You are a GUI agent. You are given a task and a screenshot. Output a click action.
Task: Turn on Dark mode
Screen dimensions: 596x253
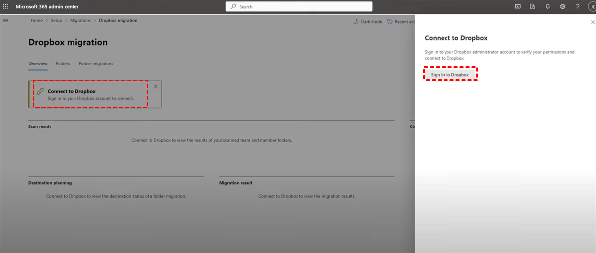coord(368,22)
